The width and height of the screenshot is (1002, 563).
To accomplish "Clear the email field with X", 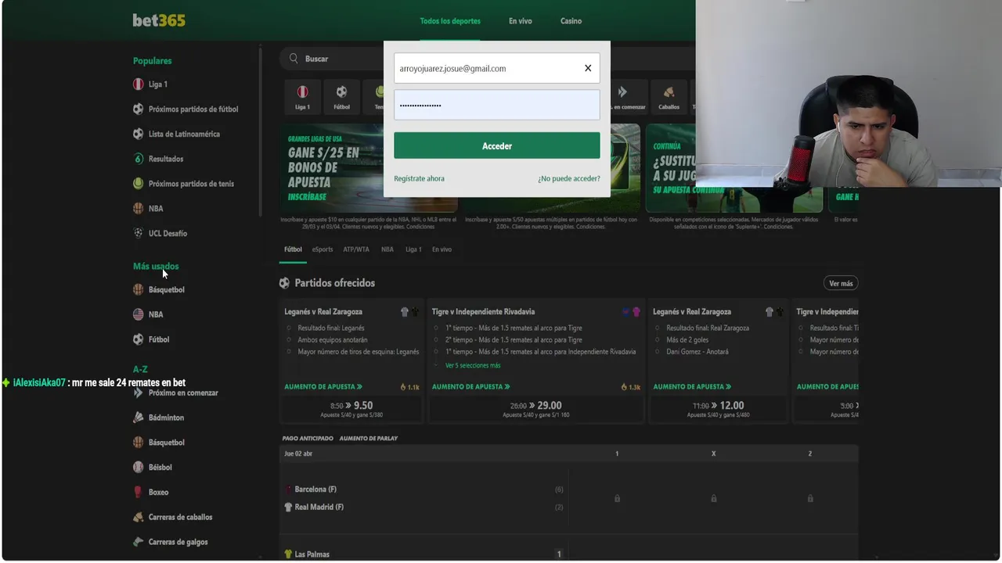I will 588,68.
